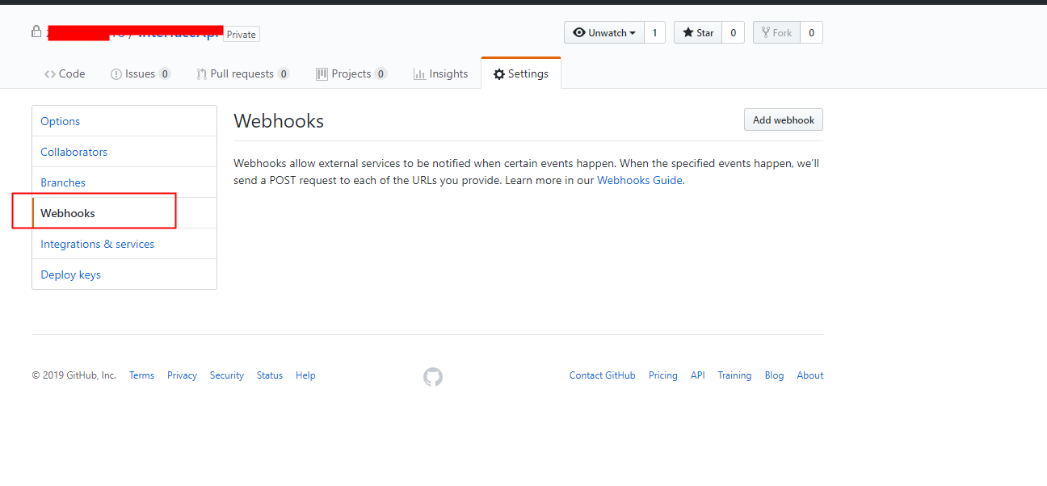
Task: Click the eye icon on the Unwatch button
Action: point(579,32)
